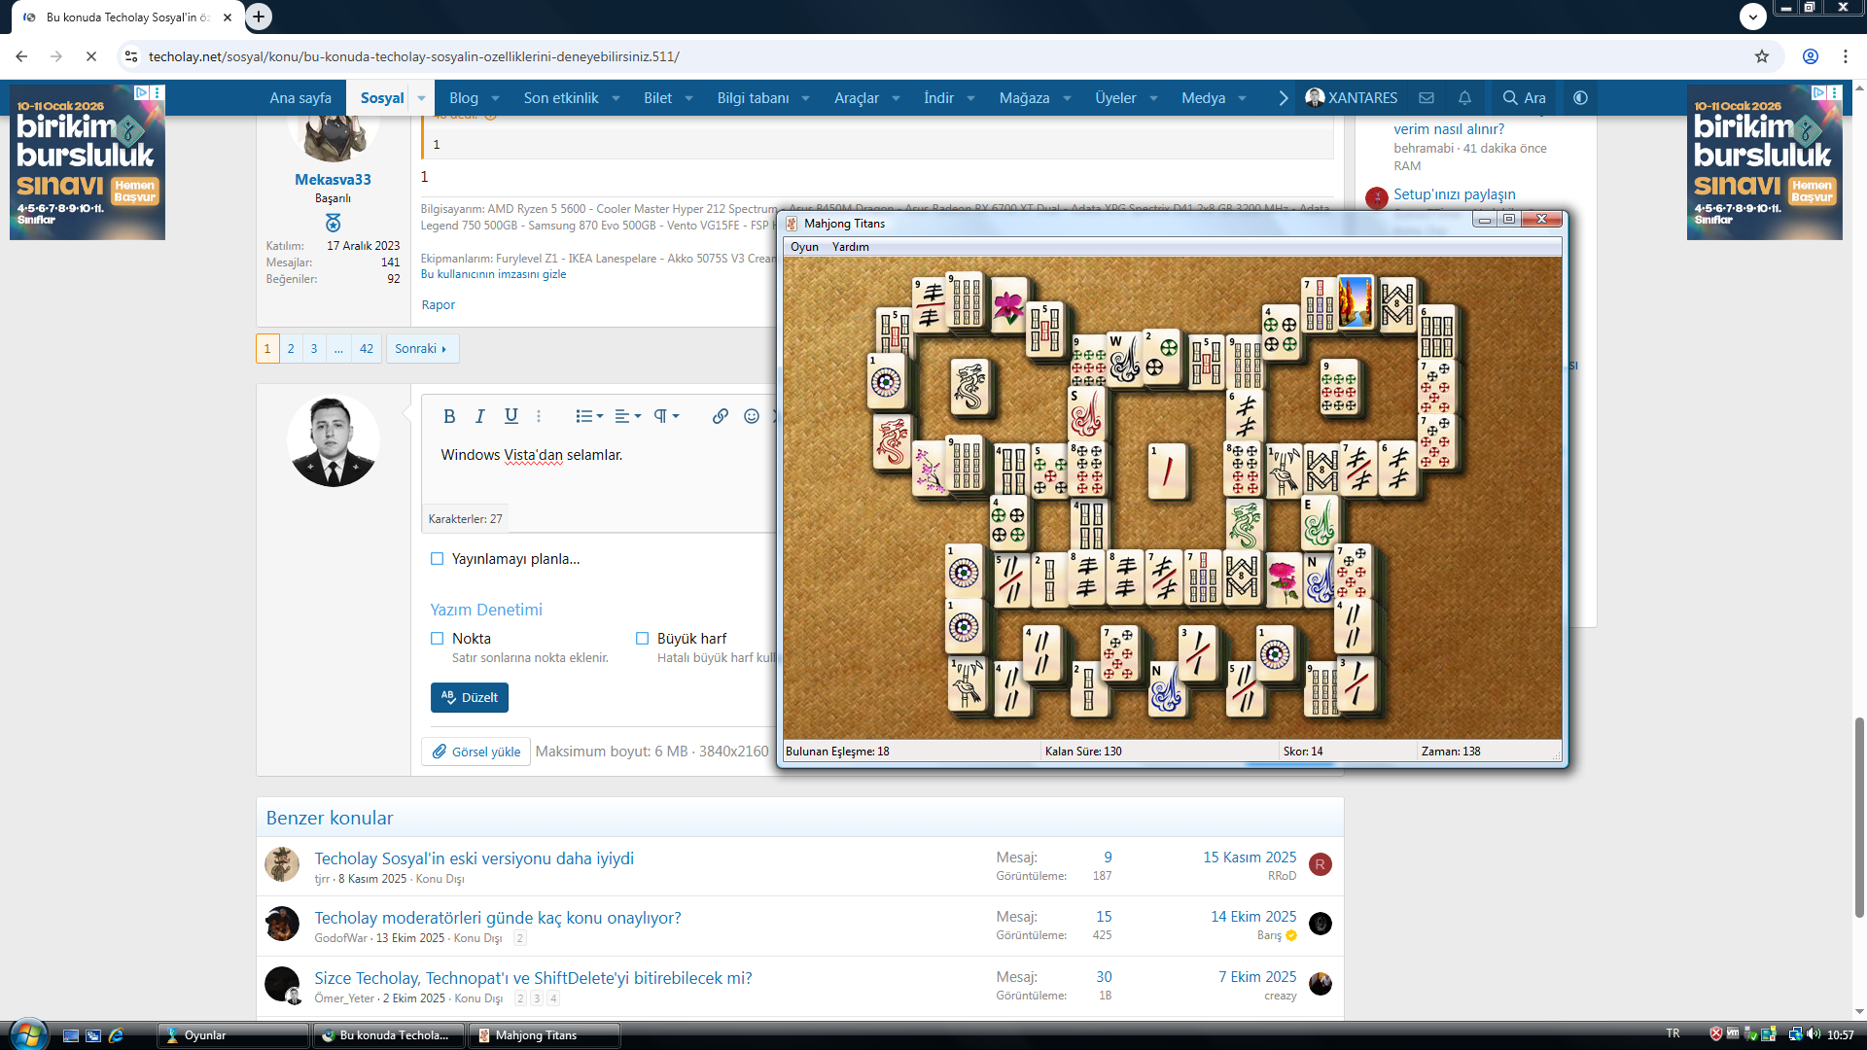Insert a link in the reply editor

pyautogui.click(x=720, y=416)
